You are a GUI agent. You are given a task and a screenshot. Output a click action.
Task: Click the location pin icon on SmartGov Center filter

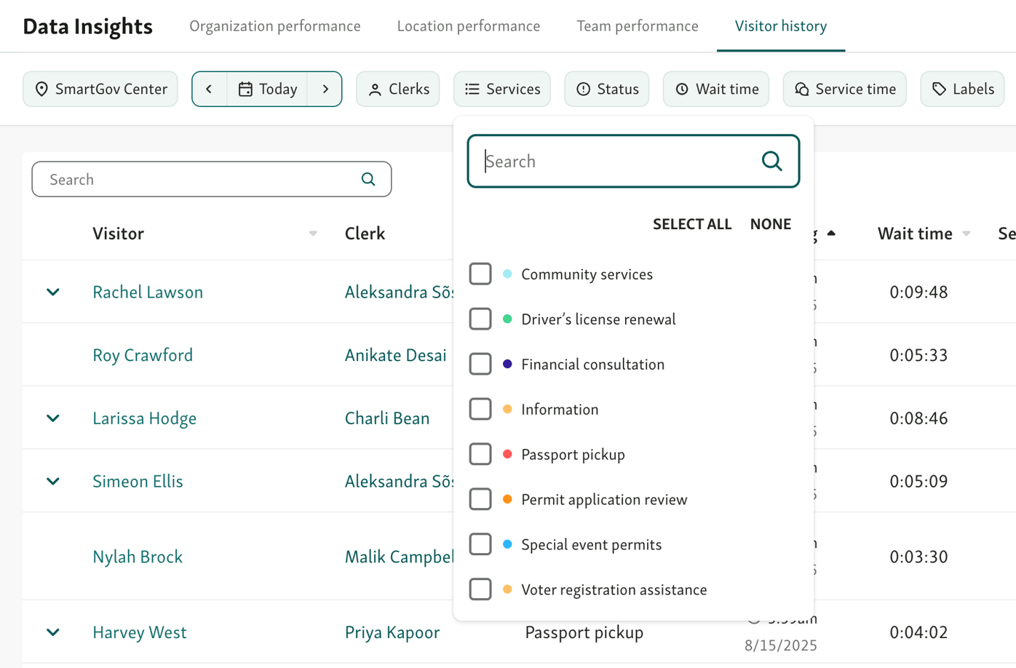click(41, 89)
